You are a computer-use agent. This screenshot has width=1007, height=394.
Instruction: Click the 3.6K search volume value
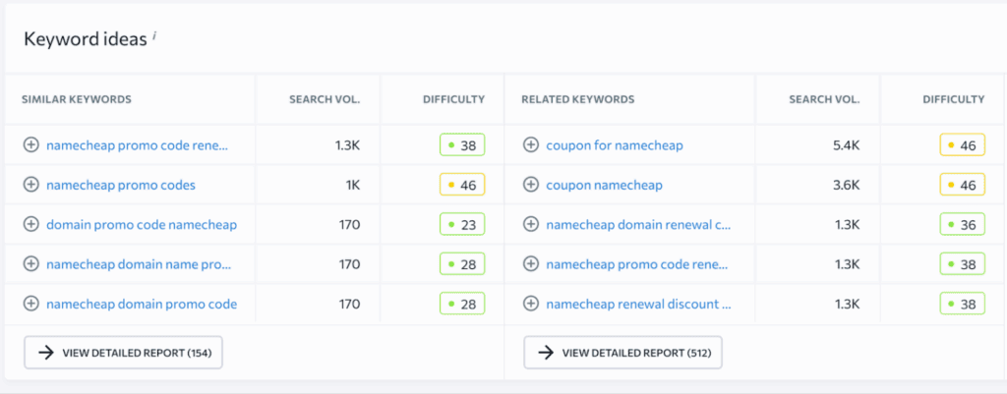848,186
